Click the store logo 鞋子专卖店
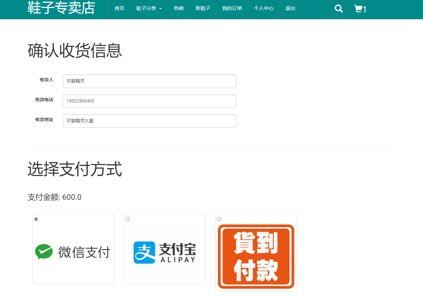The image size is (423, 298). coord(61,8)
